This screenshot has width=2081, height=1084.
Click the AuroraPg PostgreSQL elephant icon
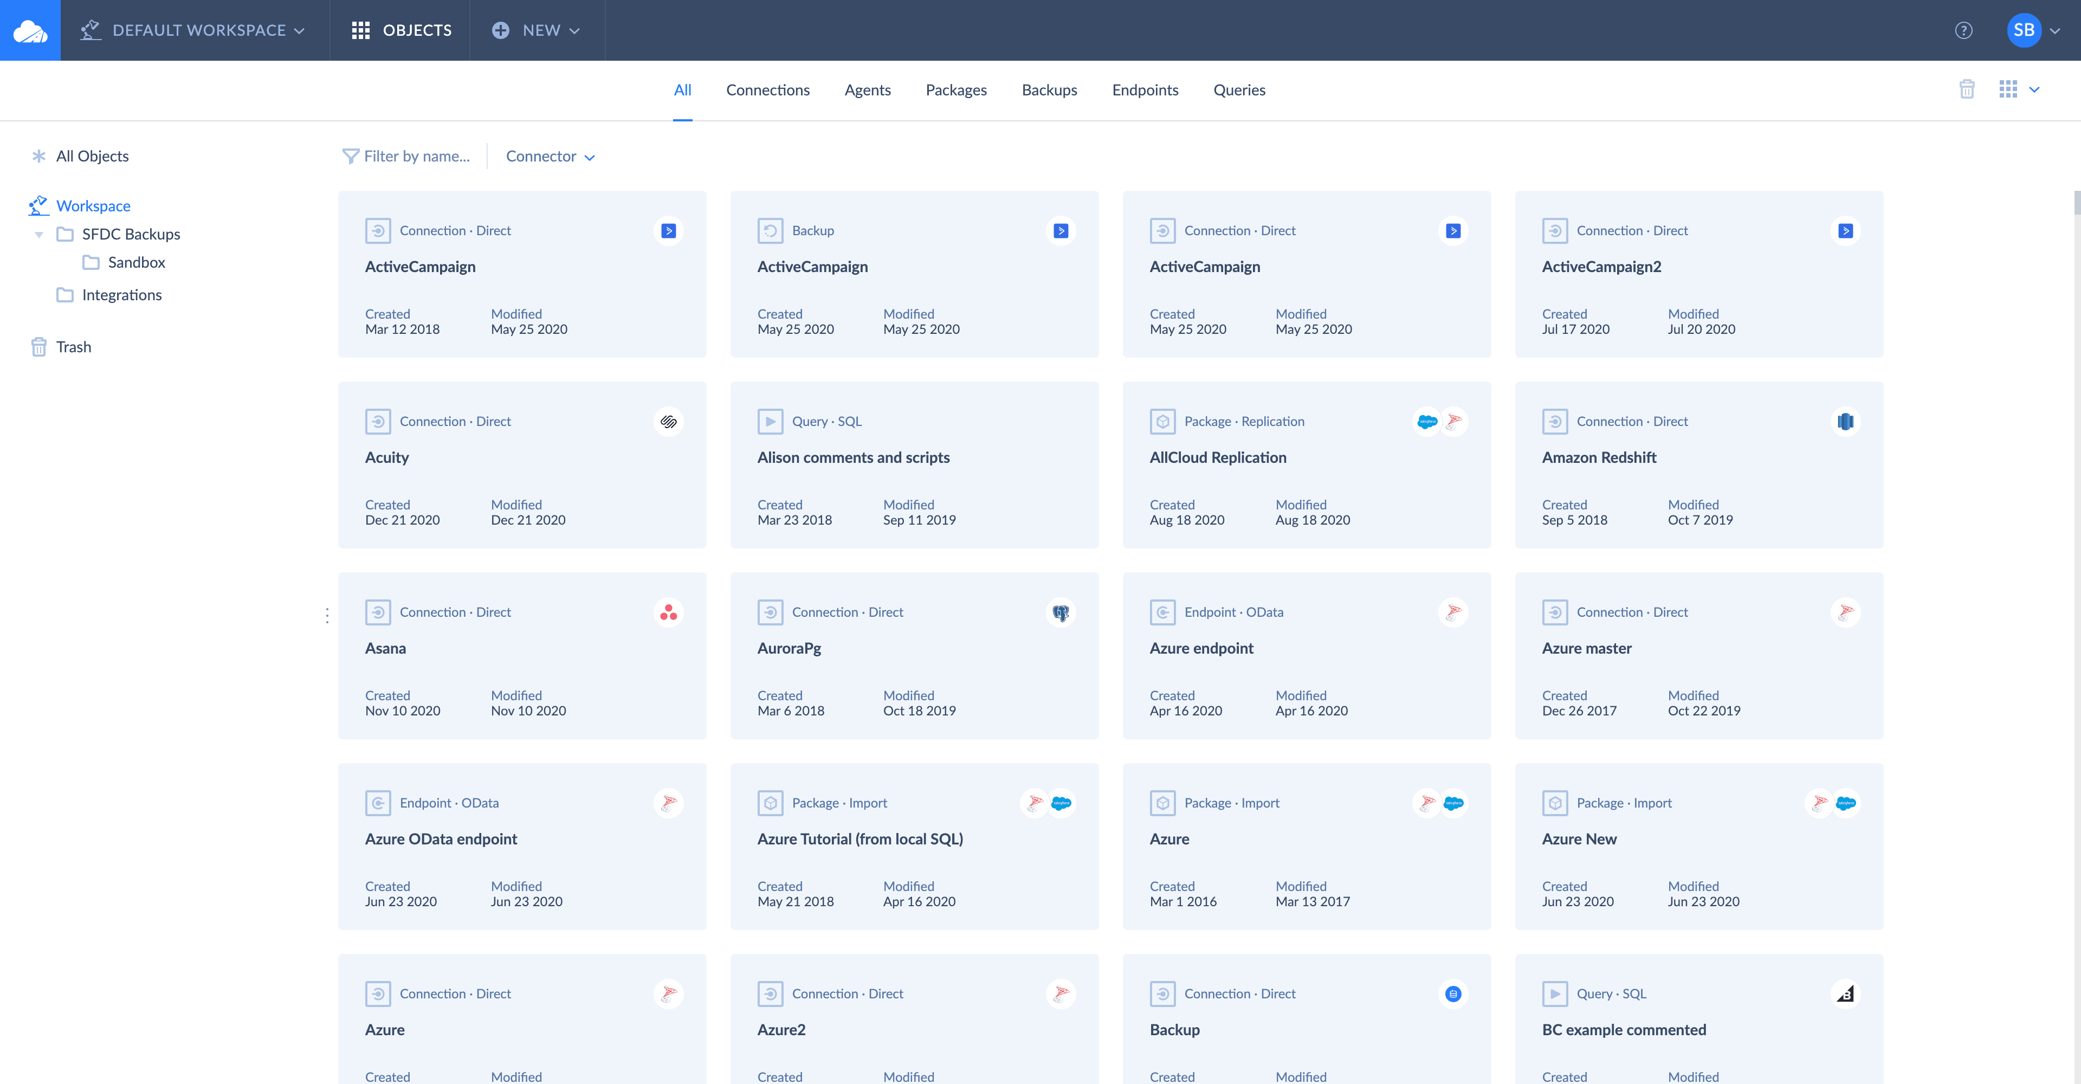(x=1061, y=612)
